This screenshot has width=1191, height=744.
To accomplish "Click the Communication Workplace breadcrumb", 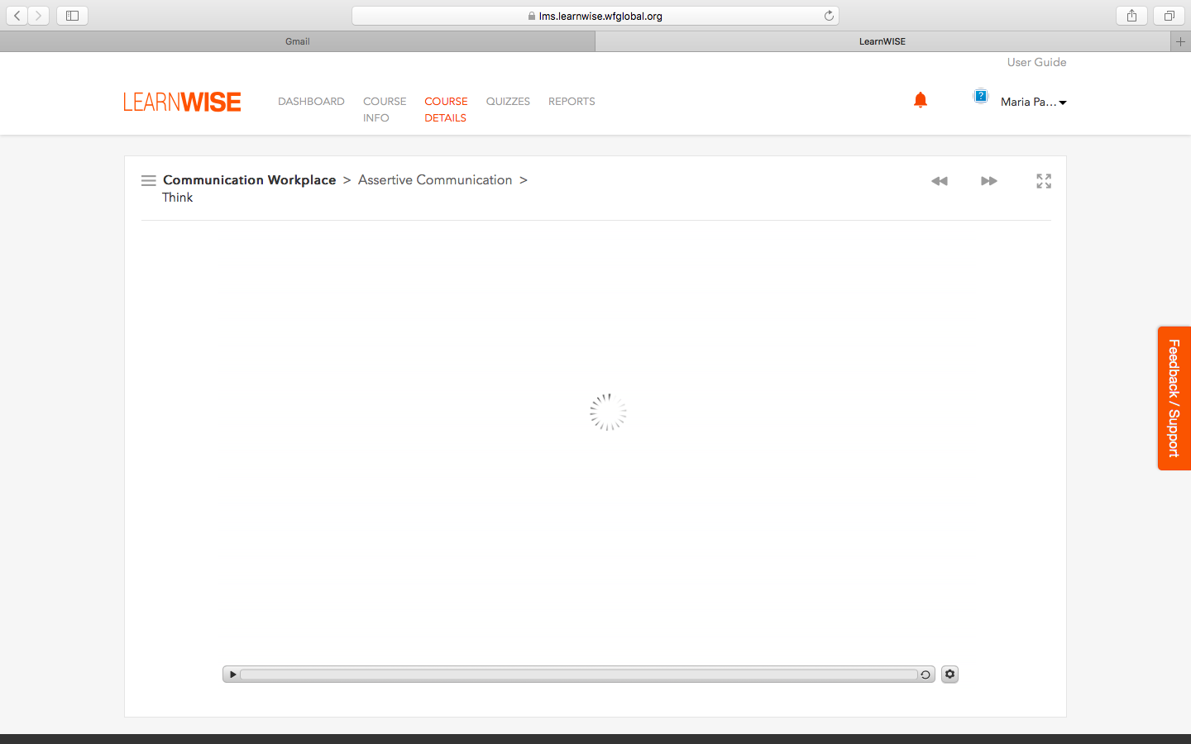I will pos(249,179).
